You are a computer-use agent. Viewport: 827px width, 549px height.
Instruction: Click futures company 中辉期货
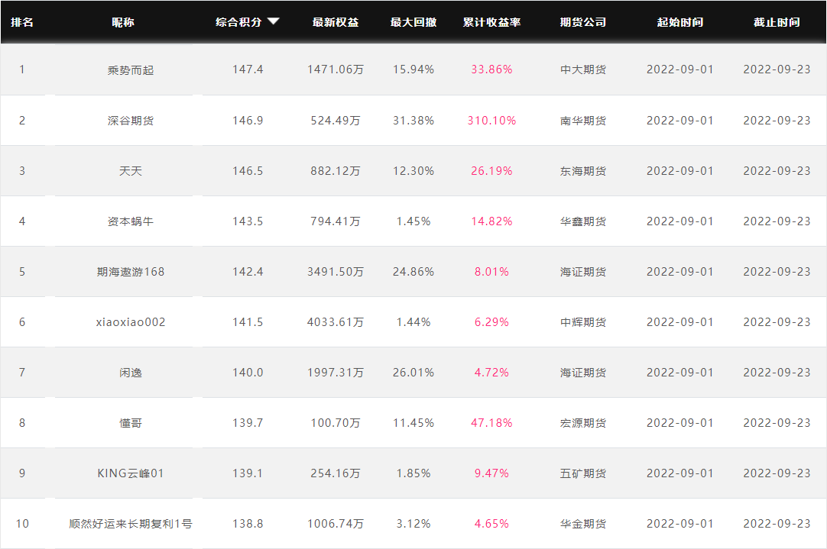point(583,322)
